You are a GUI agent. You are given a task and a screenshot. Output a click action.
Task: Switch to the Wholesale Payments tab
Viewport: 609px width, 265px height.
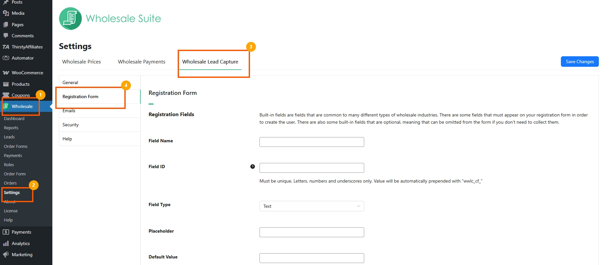[x=141, y=62]
